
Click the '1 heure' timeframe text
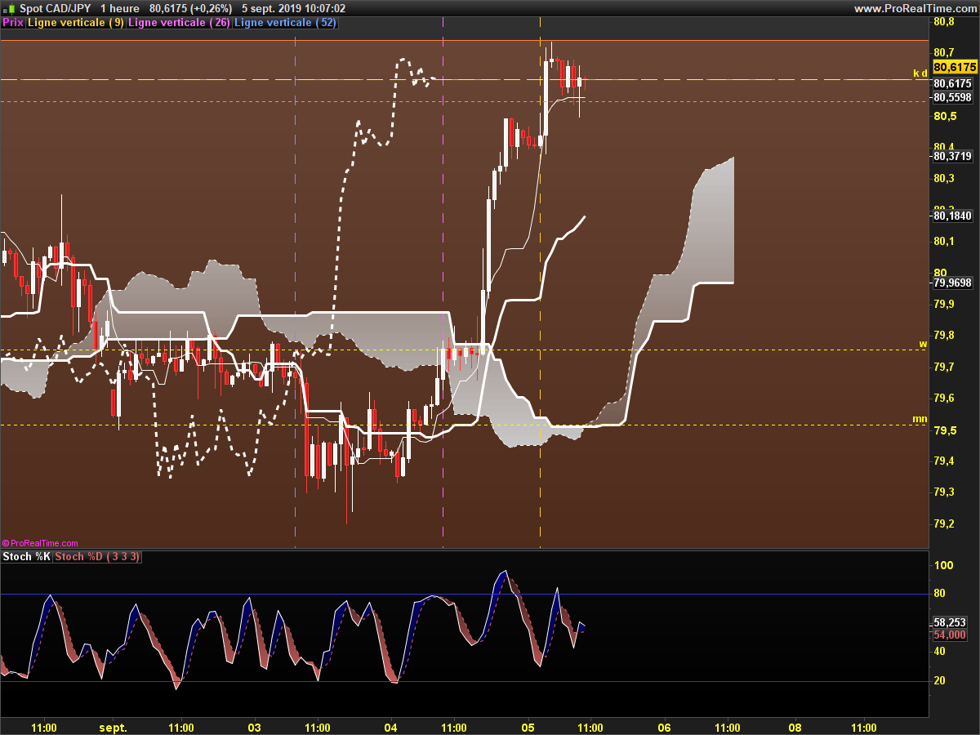pyautogui.click(x=119, y=8)
